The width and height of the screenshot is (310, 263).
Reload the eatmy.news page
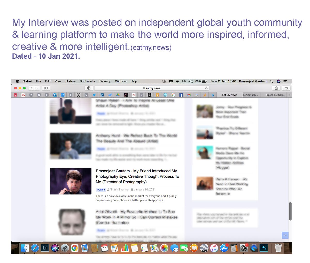[206, 88]
